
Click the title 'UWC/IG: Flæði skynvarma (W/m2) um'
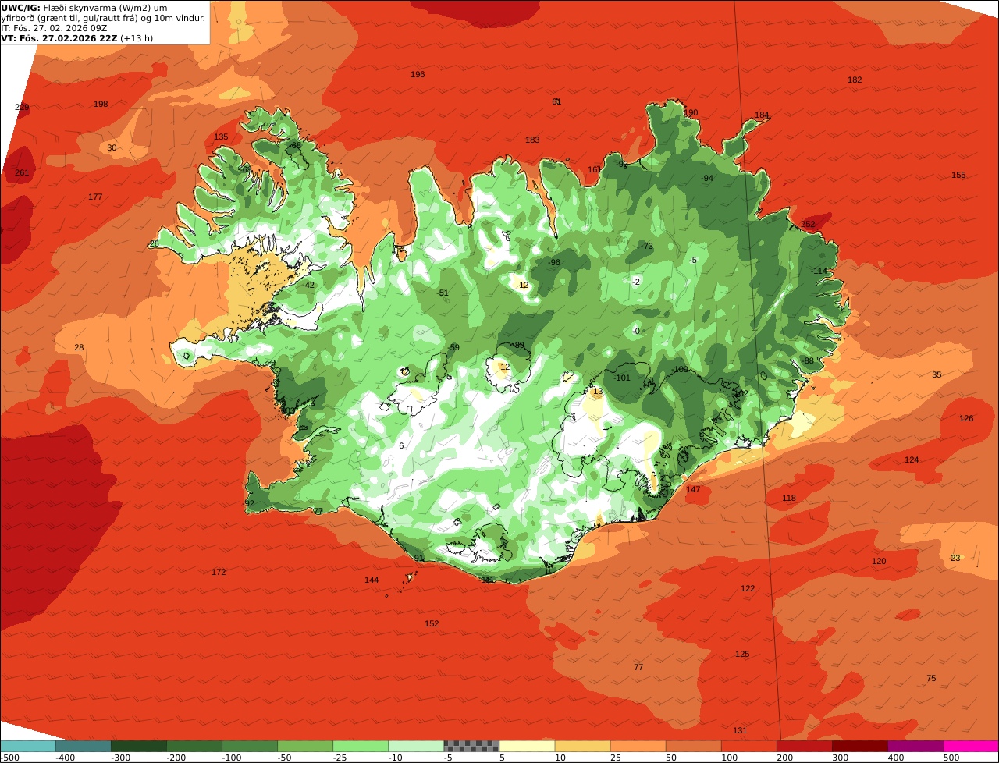coord(84,7)
